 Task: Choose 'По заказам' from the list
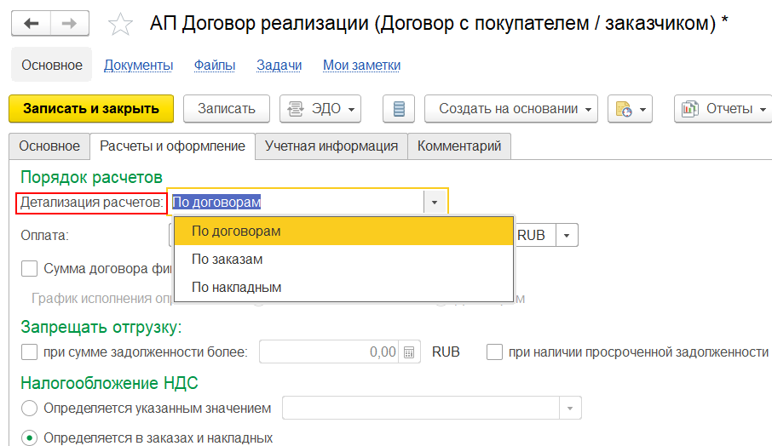(x=227, y=259)
